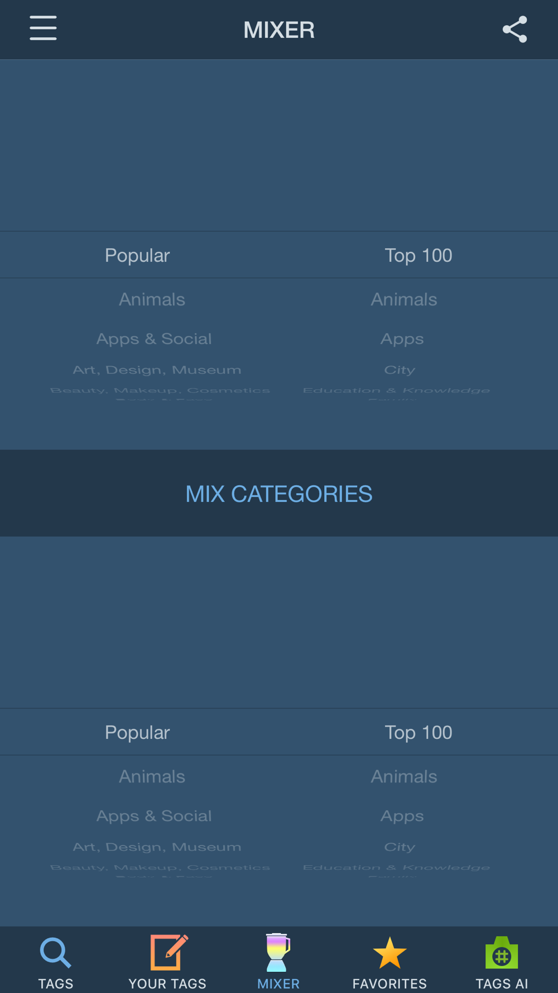558x993 pixels.
Task: Tap the MIX CATEGORIES button
Action: pos(279,494)
